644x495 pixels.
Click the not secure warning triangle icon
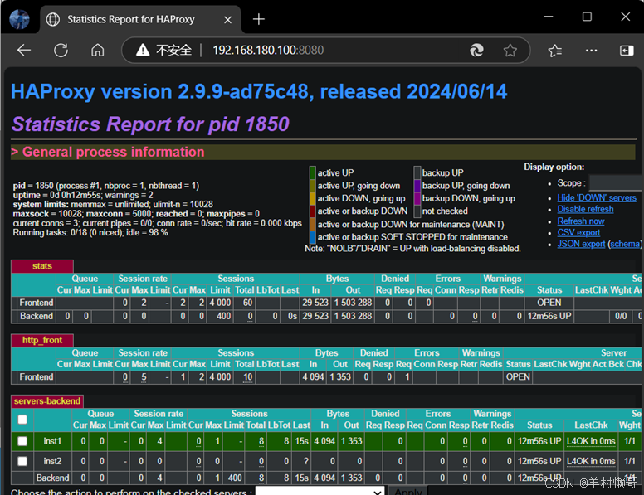(143, 50)
